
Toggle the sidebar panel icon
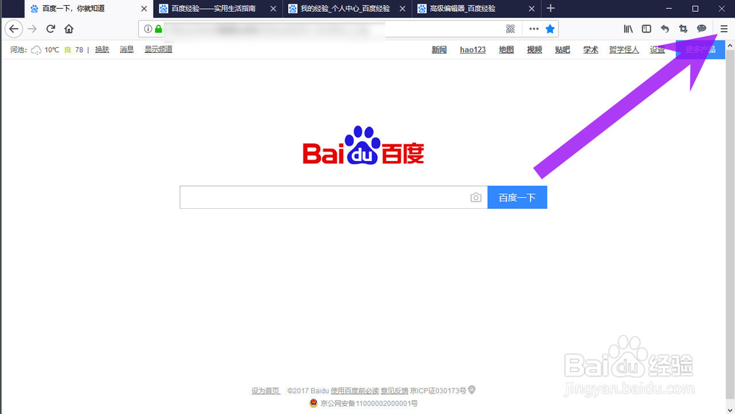[646, 29]
